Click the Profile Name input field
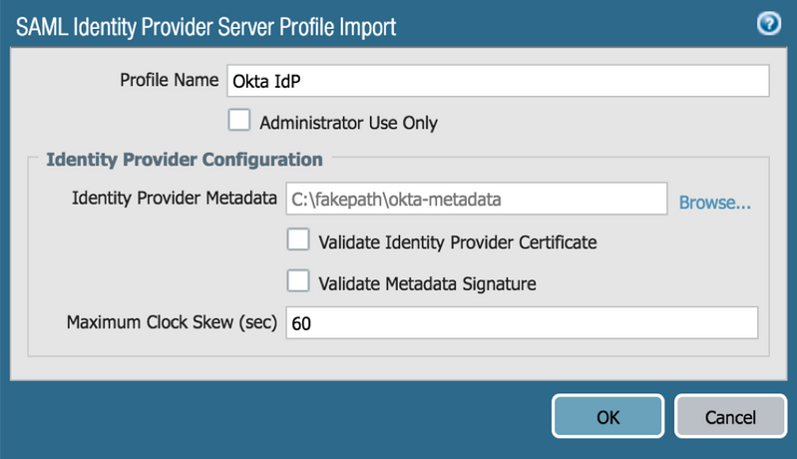 (x=497, y=80)
